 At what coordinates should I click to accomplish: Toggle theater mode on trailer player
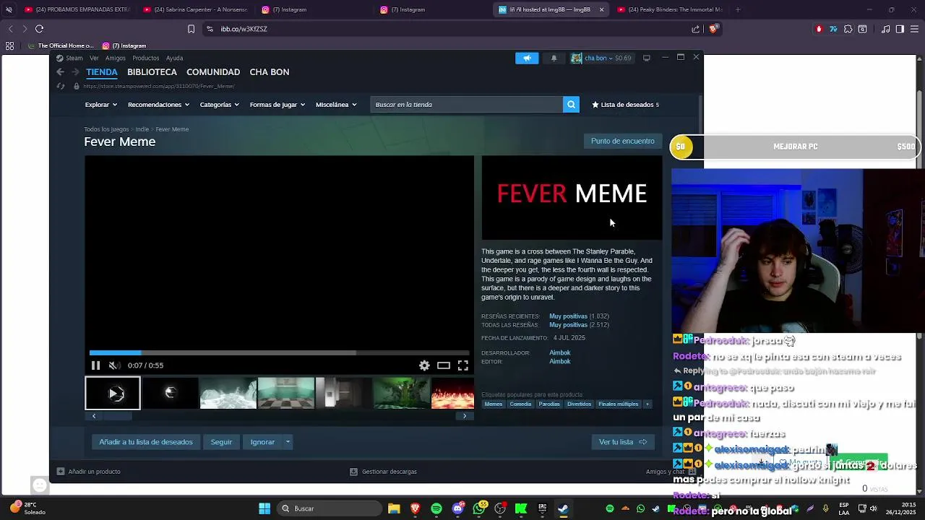pos(444,365)
